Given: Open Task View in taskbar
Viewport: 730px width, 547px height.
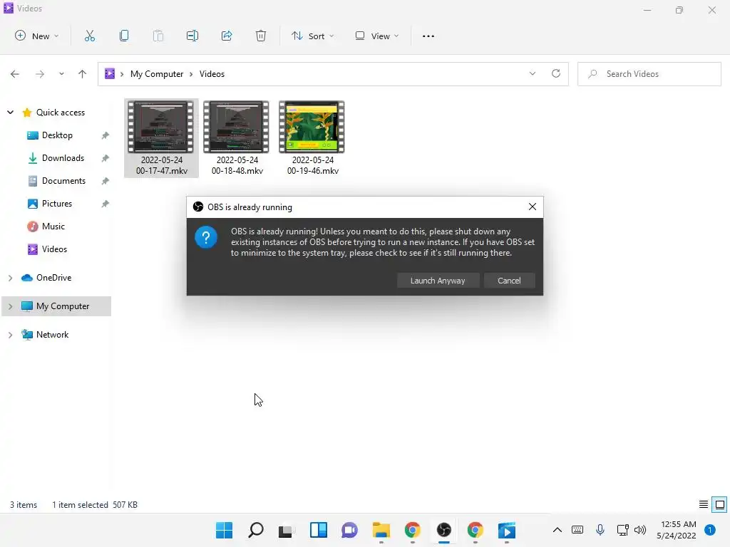Looking at the screenshot, I should (287, 530).
